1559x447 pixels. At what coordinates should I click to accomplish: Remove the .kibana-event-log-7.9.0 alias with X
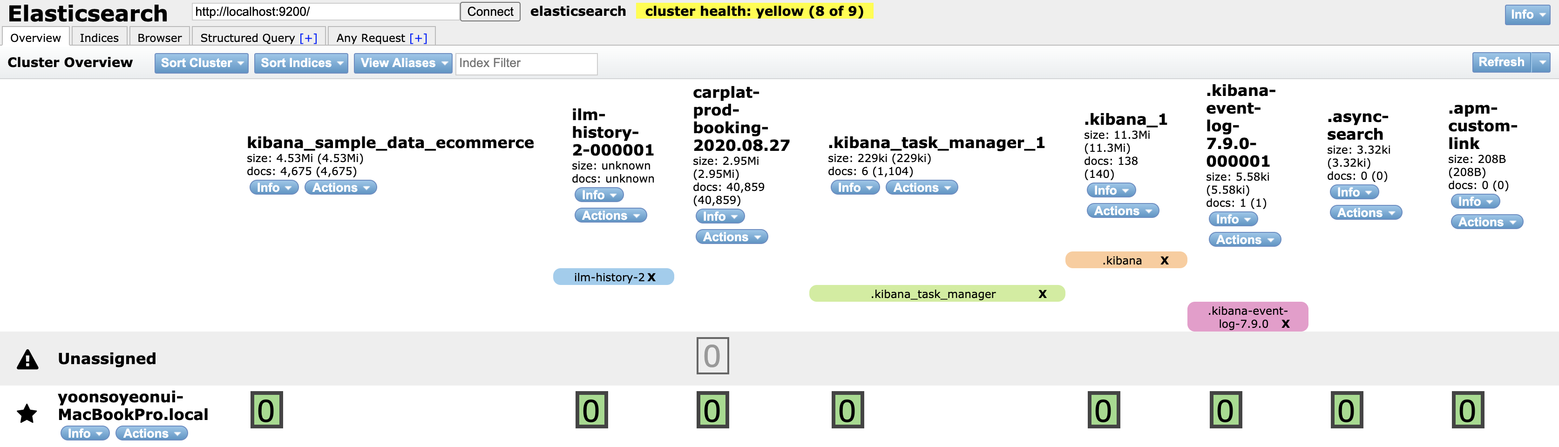click(1286, 324)
